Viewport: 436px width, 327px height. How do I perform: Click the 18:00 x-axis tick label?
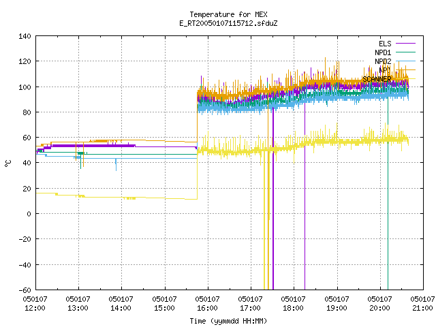click(x=293, y=308)
